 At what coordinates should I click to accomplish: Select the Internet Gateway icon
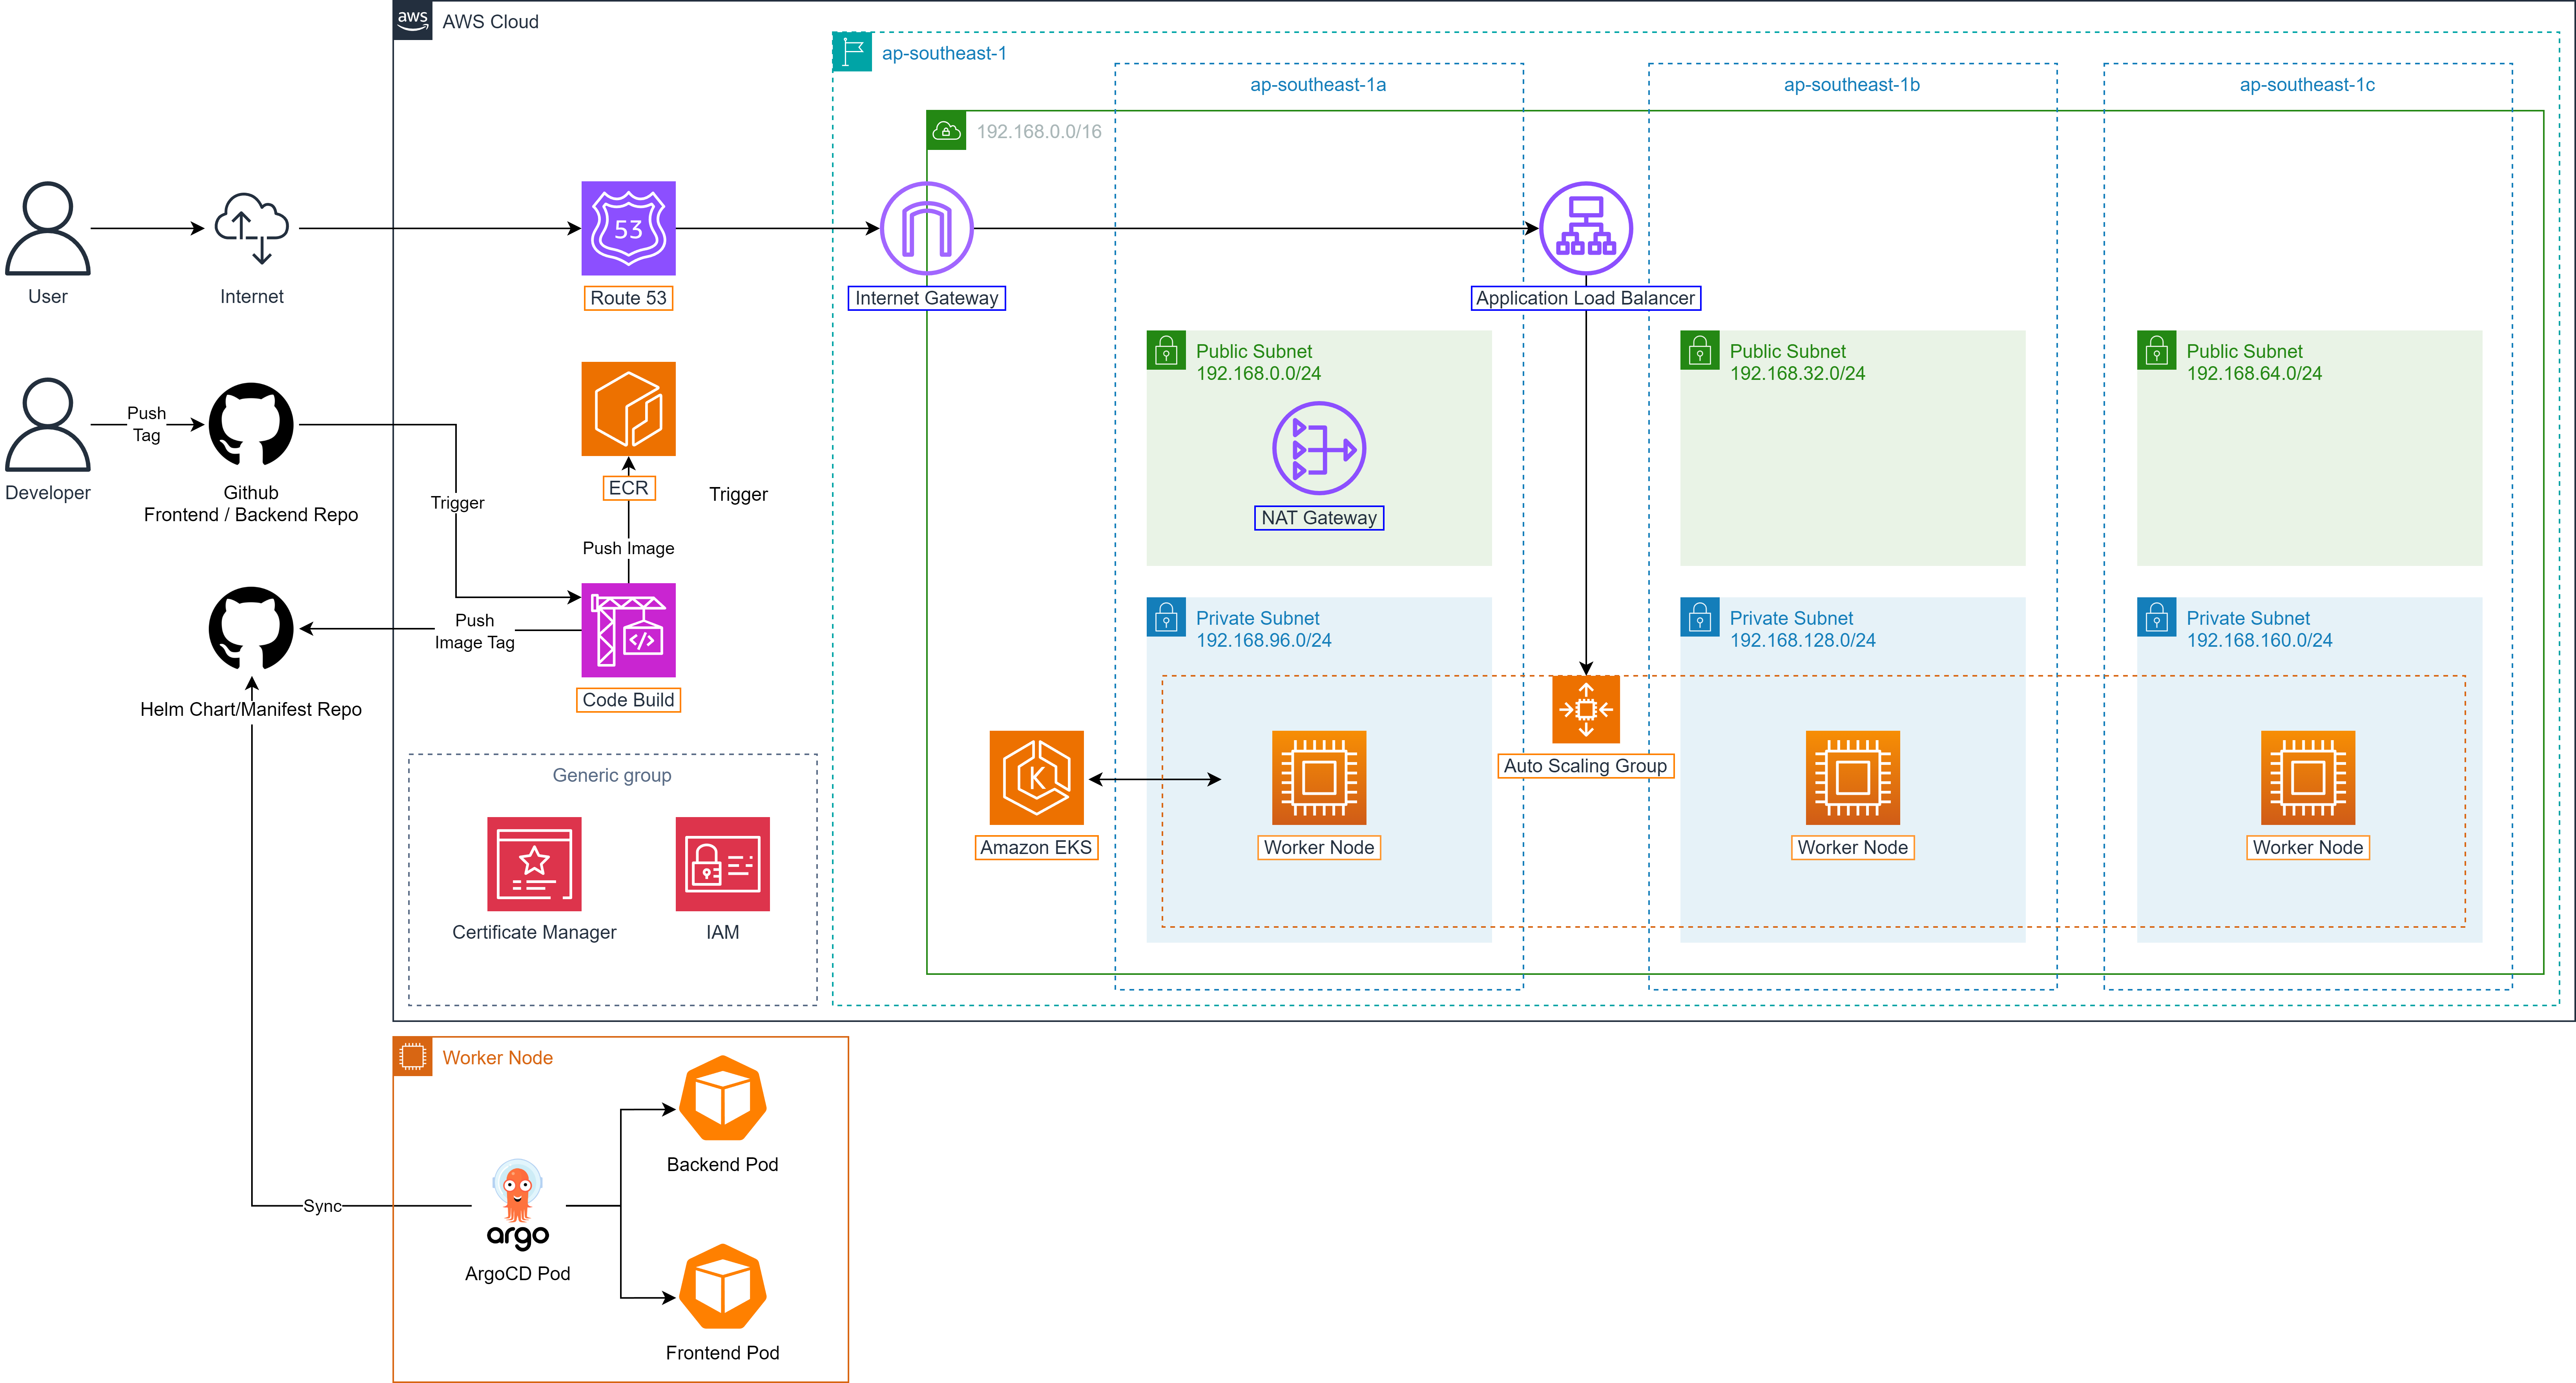pyautogui.click(x=926, y=228)
